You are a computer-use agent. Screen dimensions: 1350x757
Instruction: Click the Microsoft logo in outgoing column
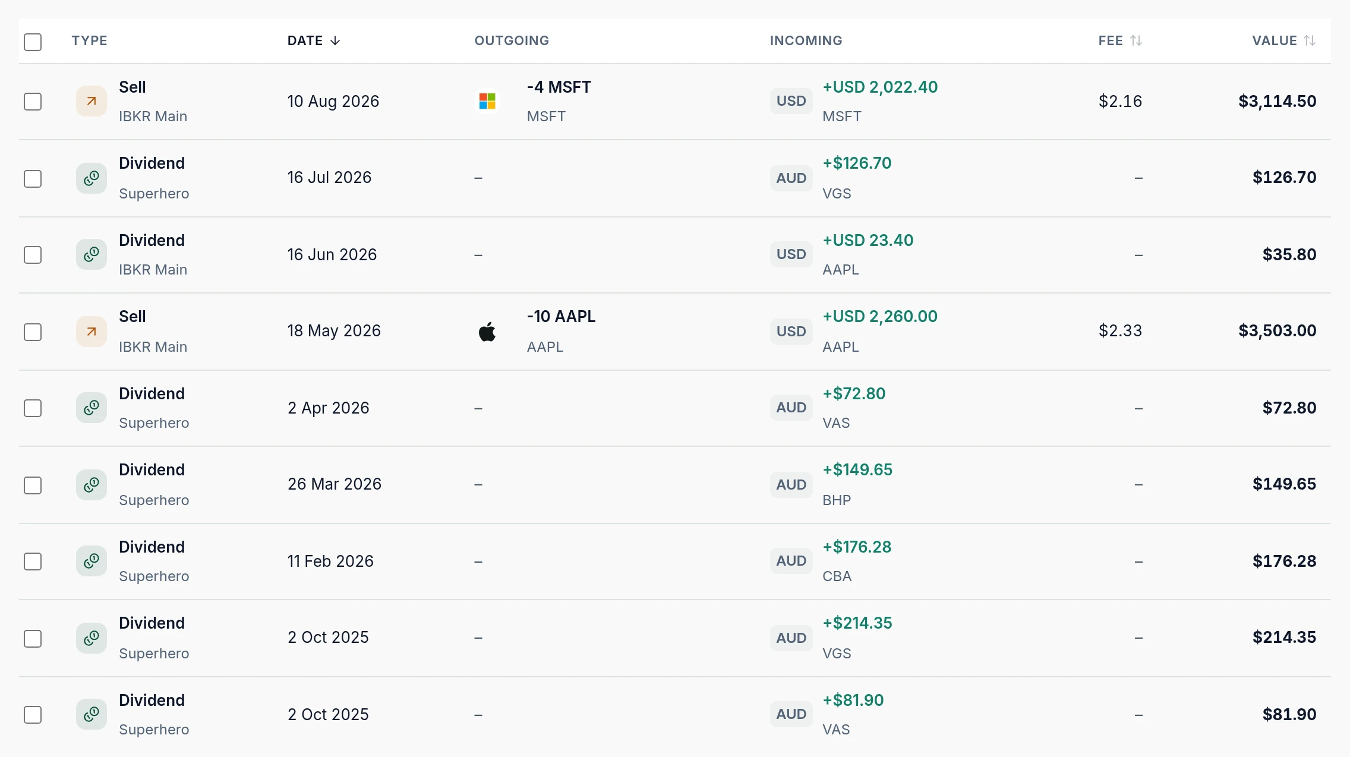coord(487,101)
